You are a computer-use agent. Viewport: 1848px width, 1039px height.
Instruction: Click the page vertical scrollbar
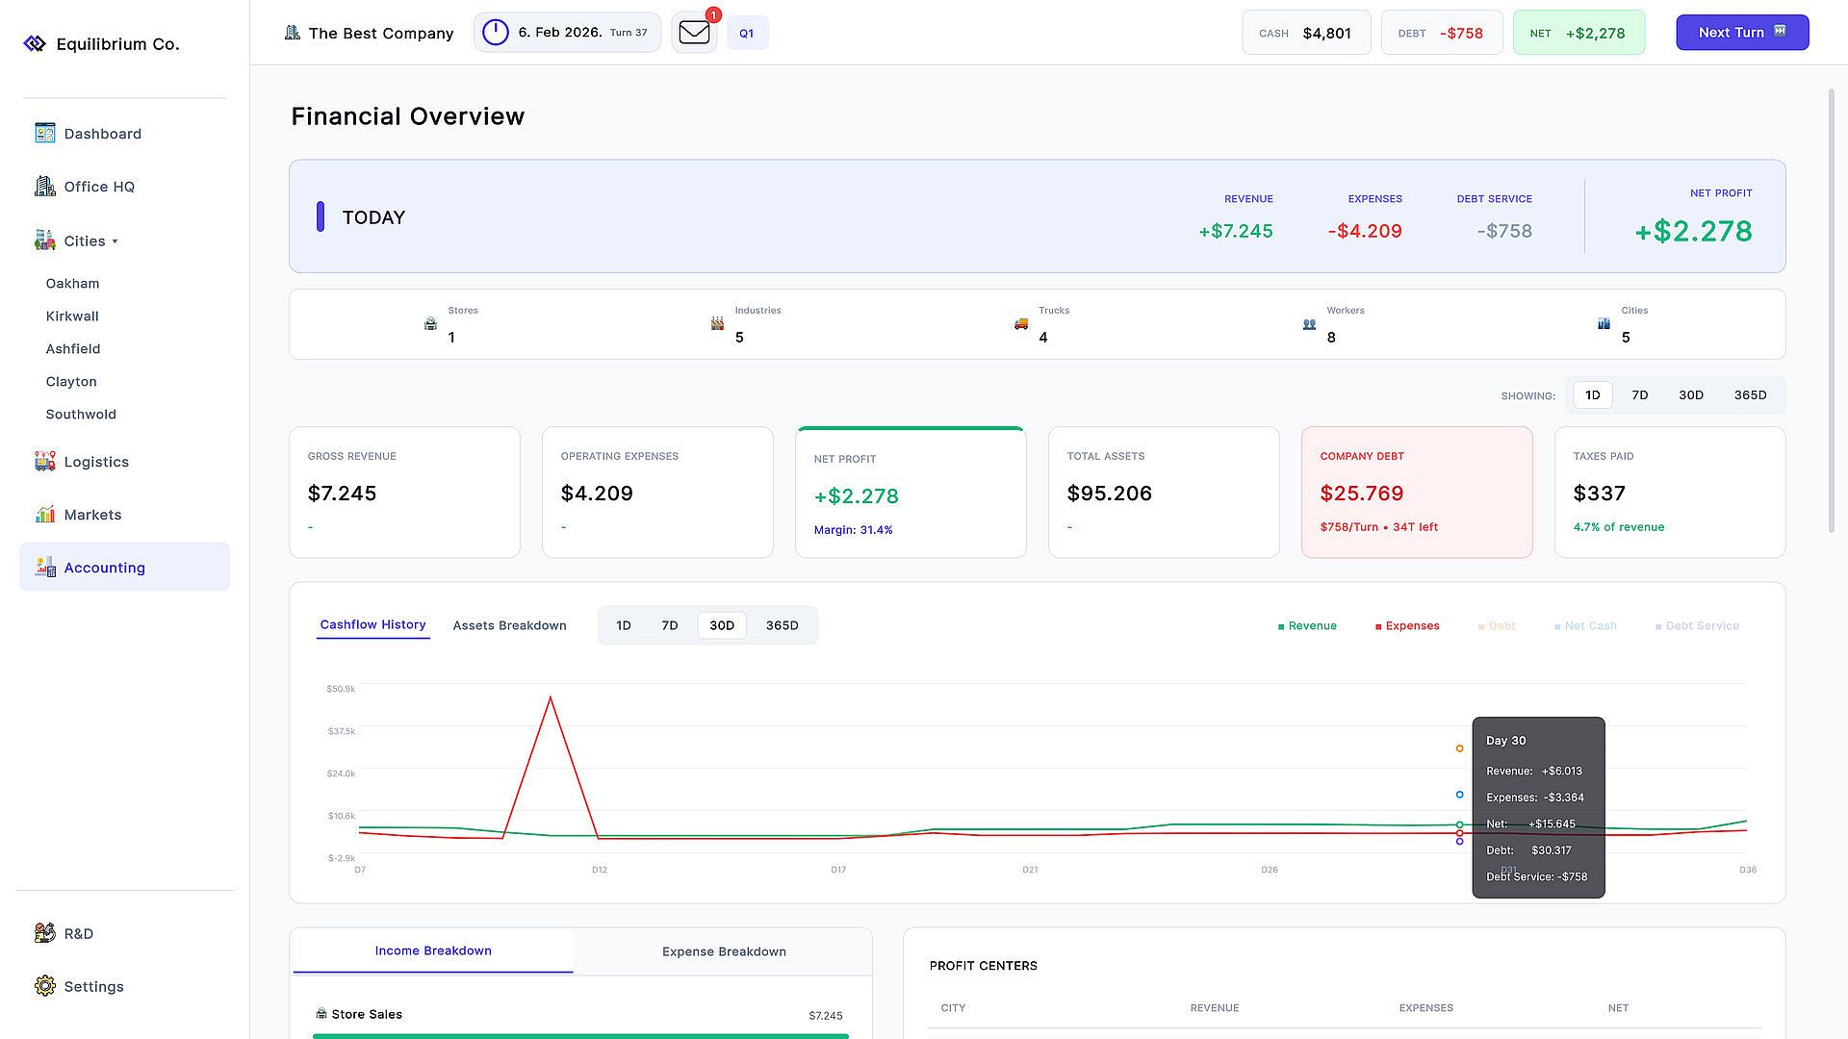tap(1832, 310)
